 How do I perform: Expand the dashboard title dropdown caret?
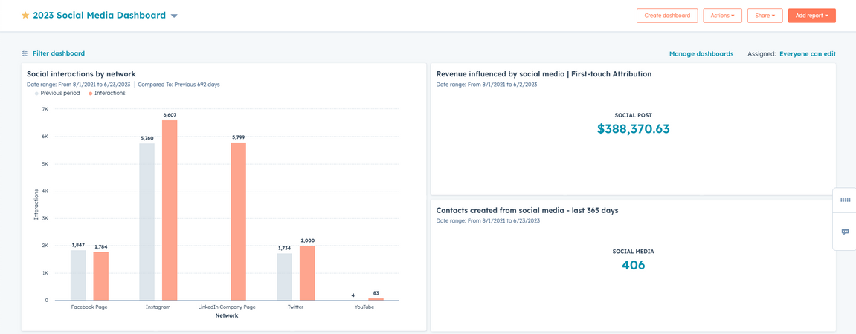click(174, 16)
